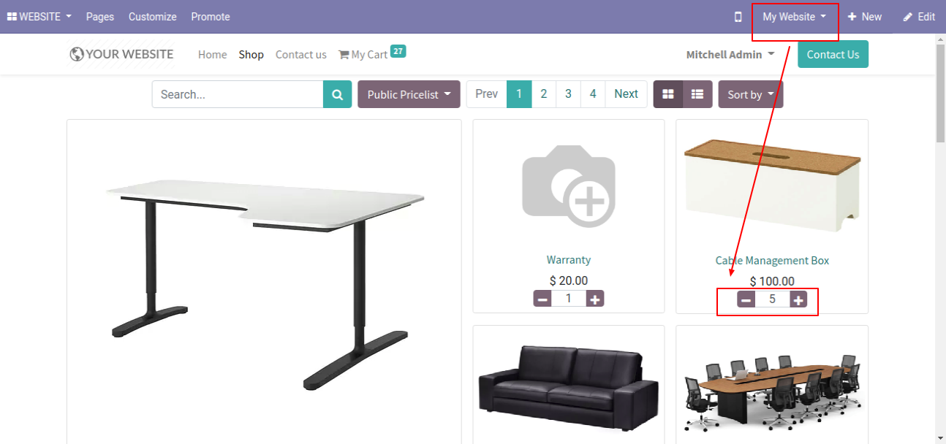Decrease Cable Management Box quantity
This screenshot has width=946, height=444.
[x=746, y=299]
